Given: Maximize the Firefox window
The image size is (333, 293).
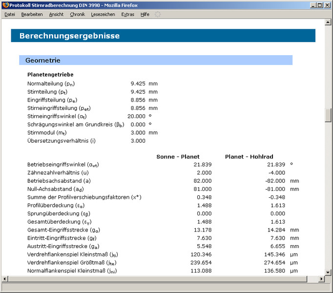Looking at the screenshot, I should point(319,5).
